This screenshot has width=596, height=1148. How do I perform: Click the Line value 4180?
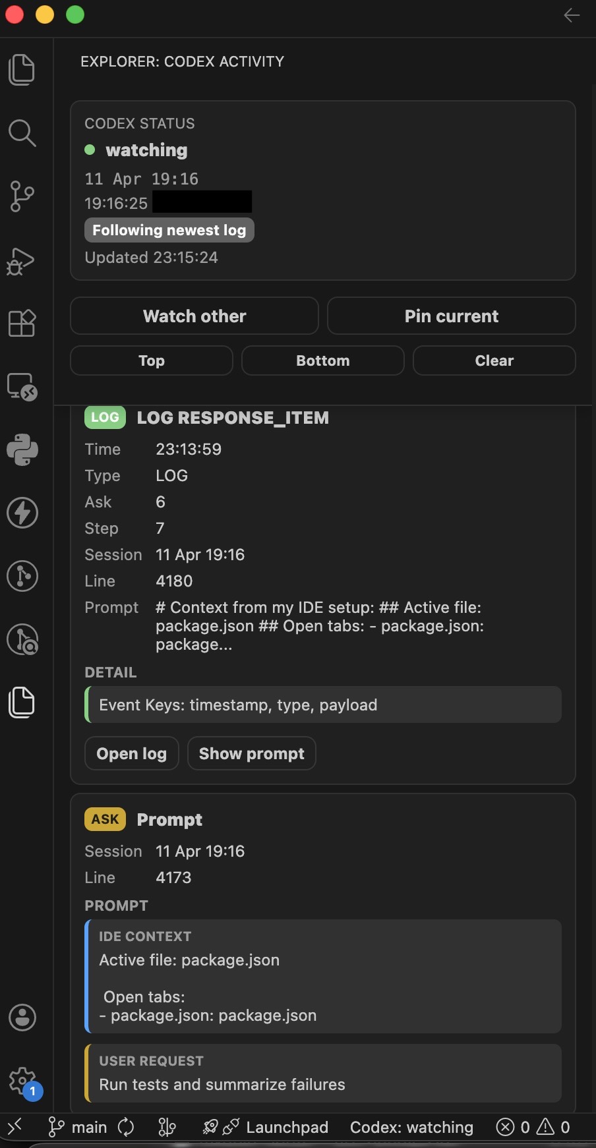pos(174,581)
